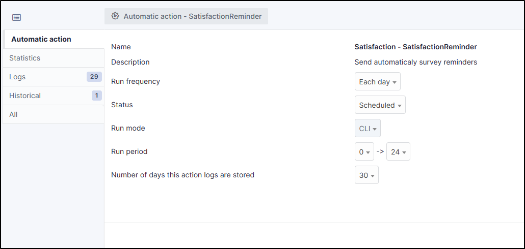Click the Run frequency label
This screenshot has height=249, width=525.
coord(136,81)
